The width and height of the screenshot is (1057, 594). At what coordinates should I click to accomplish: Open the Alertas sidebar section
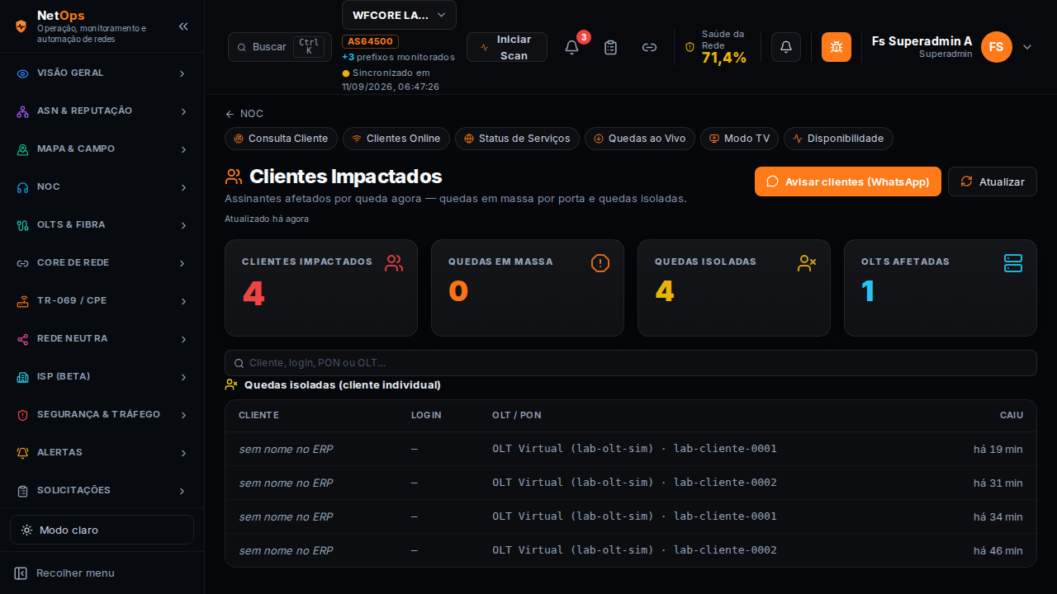click(102, 453)
